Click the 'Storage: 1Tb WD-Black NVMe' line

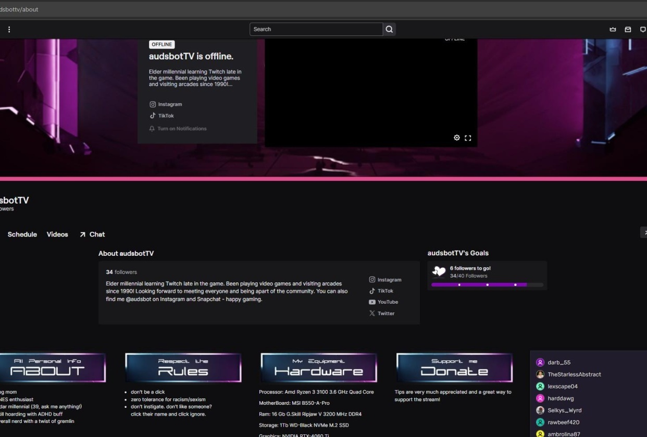point(304,425)
